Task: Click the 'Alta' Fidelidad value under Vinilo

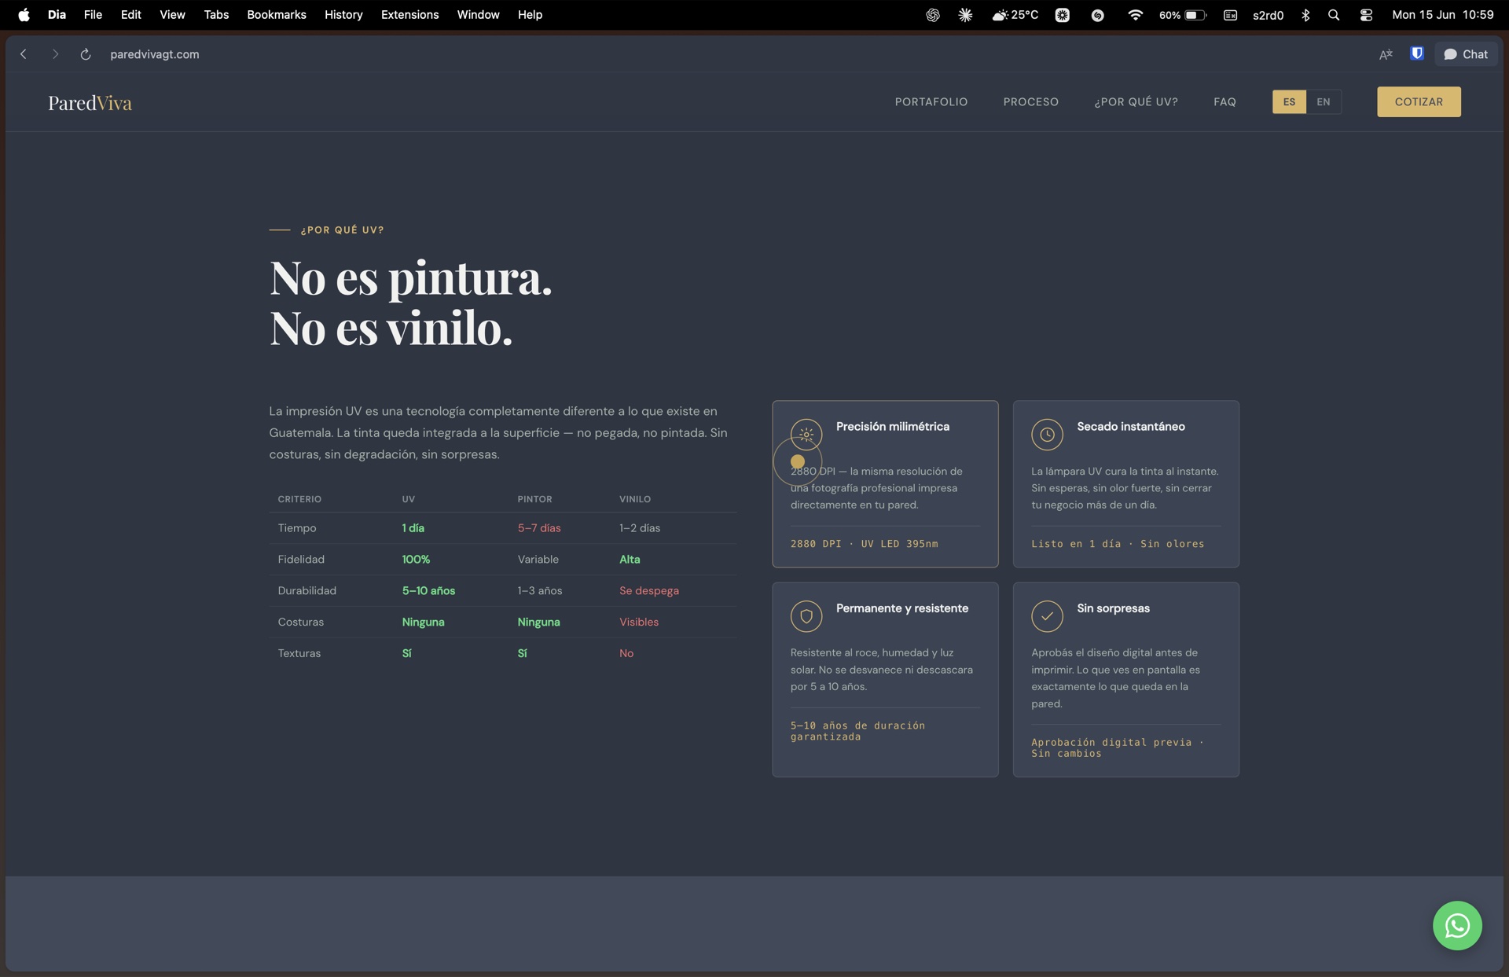Action: 629,559
